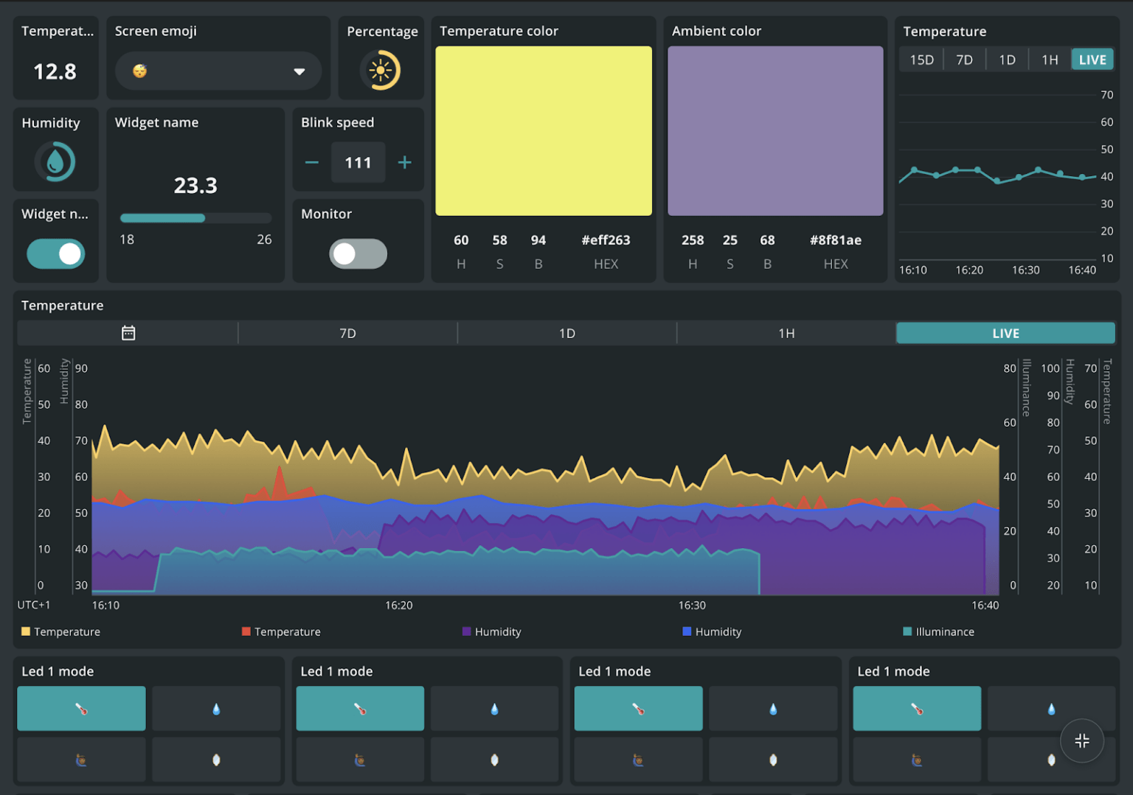Switch to the 7D tab in the Temperature chart

347,333
